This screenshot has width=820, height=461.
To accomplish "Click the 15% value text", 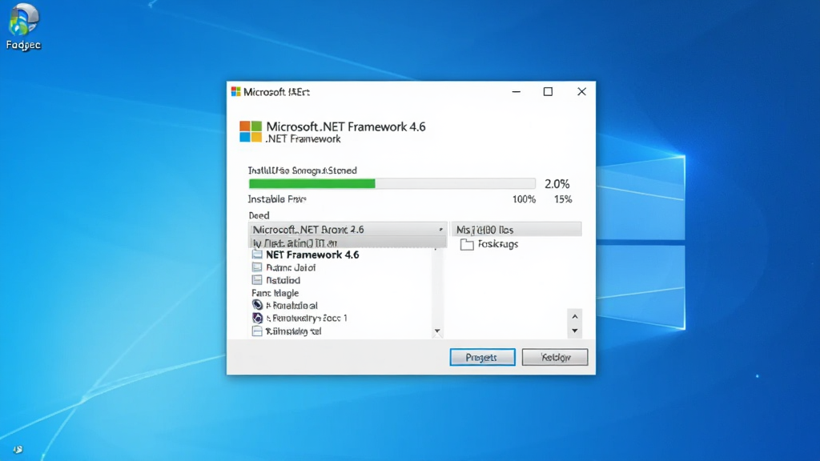I will coord(563,199).
